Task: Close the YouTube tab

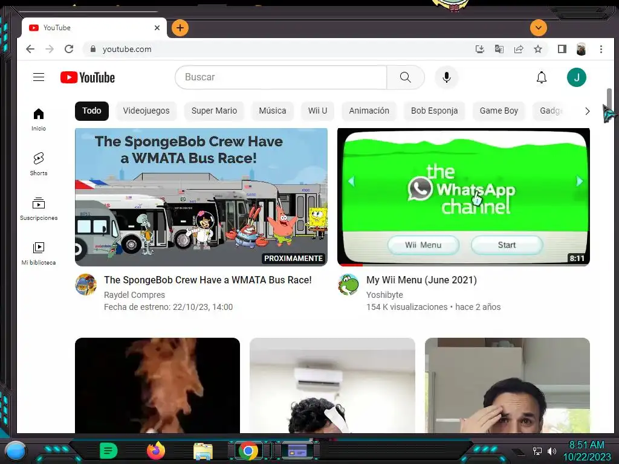Action: pos(157,28)
